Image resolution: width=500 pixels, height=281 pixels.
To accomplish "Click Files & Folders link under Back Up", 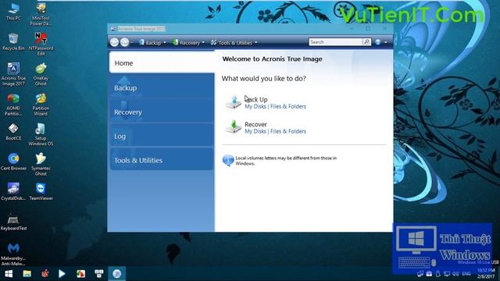I will [x=288, y=106].
